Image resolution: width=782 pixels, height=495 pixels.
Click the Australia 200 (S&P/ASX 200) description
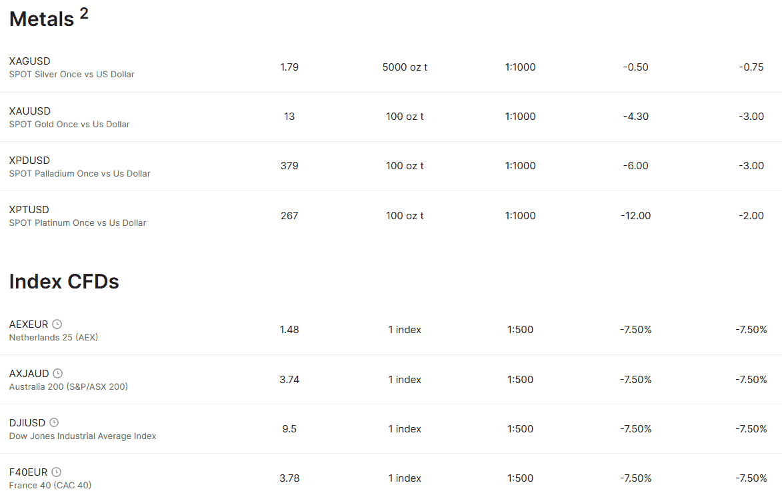pyautogui.click(x=68, y=387)
